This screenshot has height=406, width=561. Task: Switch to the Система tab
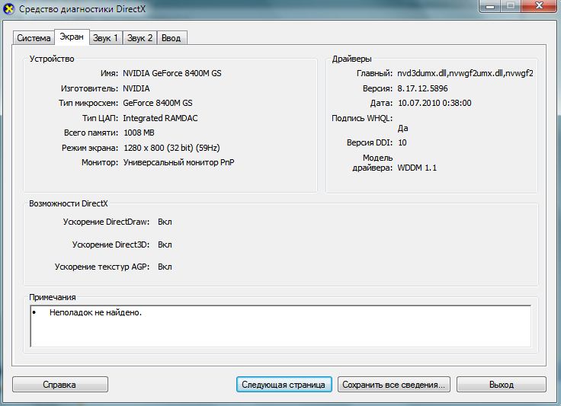[x=34, y=38]
